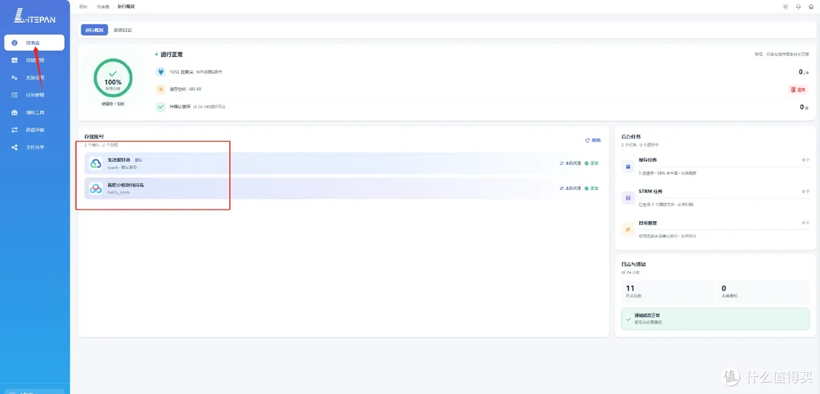The height and width of the screenshot is (394, 820).
Task: Click 正常 status in the baidu_open row
Action: tap(591, 188)
